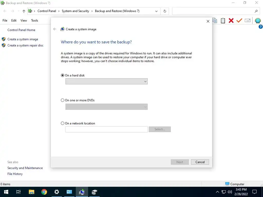Screen dimensions: 263x197
Task: Click the Backup and Restore taskbar icon
Action: coord(82,192)
